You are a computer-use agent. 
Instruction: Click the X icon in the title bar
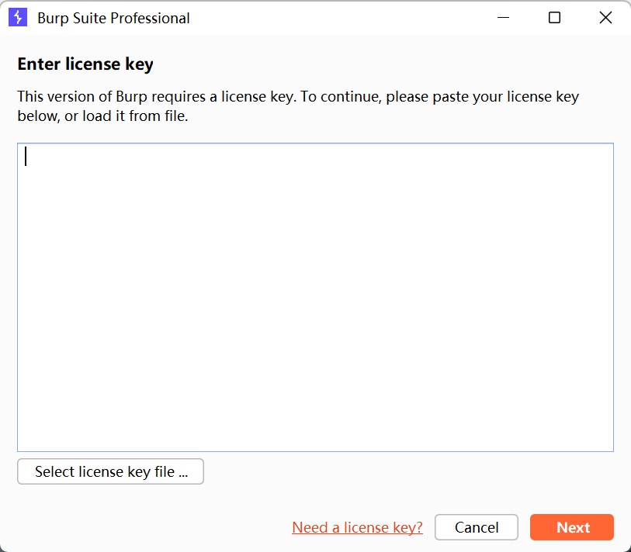point(605,18)
